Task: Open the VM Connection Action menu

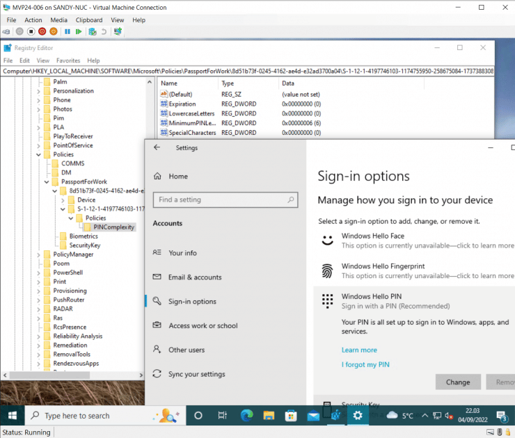Action: pos(33,20)
